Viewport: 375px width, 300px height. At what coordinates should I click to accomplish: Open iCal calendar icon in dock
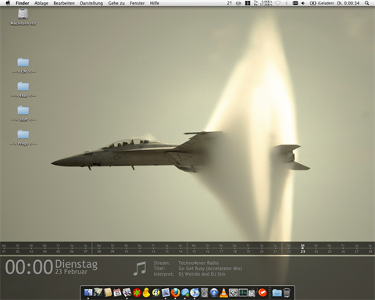(117, 293)
